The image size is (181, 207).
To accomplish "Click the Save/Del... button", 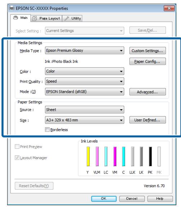I will (x=148, y=30).
